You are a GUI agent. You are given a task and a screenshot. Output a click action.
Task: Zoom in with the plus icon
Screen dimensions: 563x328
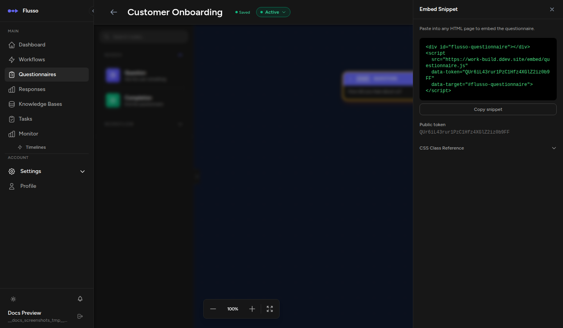252,309
